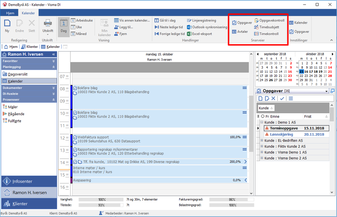Open the Oppgaver panel dropdown arrow
337x217 pixels.
(327, 91)
